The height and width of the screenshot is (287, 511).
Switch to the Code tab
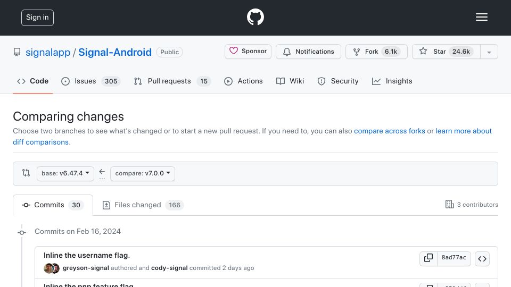coord(33,81)
